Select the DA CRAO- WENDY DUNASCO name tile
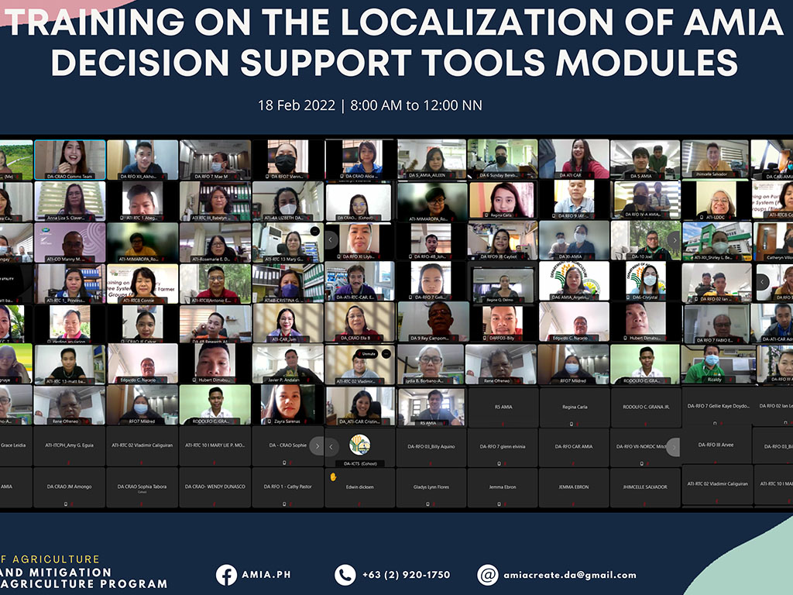Screen dimensions: 793x595 pos(215,487)
